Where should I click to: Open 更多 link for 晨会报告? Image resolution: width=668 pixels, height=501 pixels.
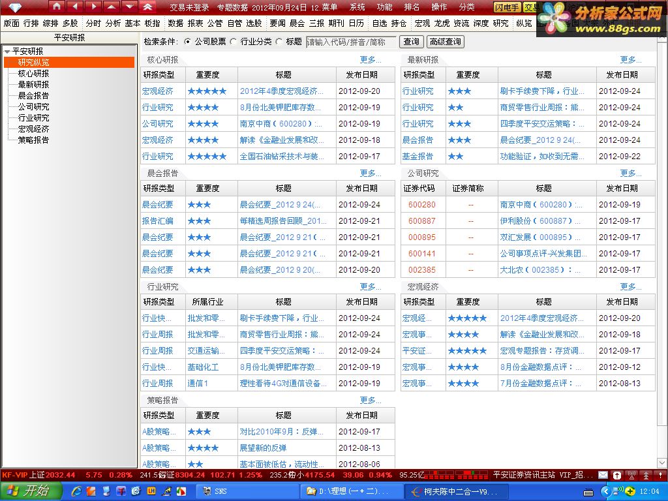(371, 173)
